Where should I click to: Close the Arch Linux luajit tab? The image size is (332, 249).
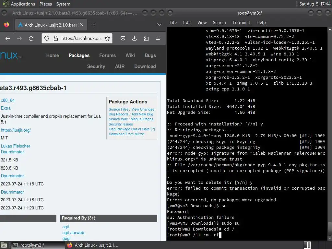[x=82, y=25]
